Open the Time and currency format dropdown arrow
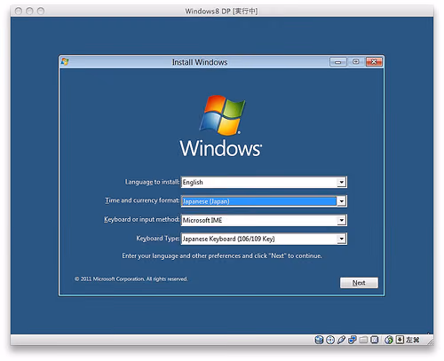444x361 pixels. 341,201
